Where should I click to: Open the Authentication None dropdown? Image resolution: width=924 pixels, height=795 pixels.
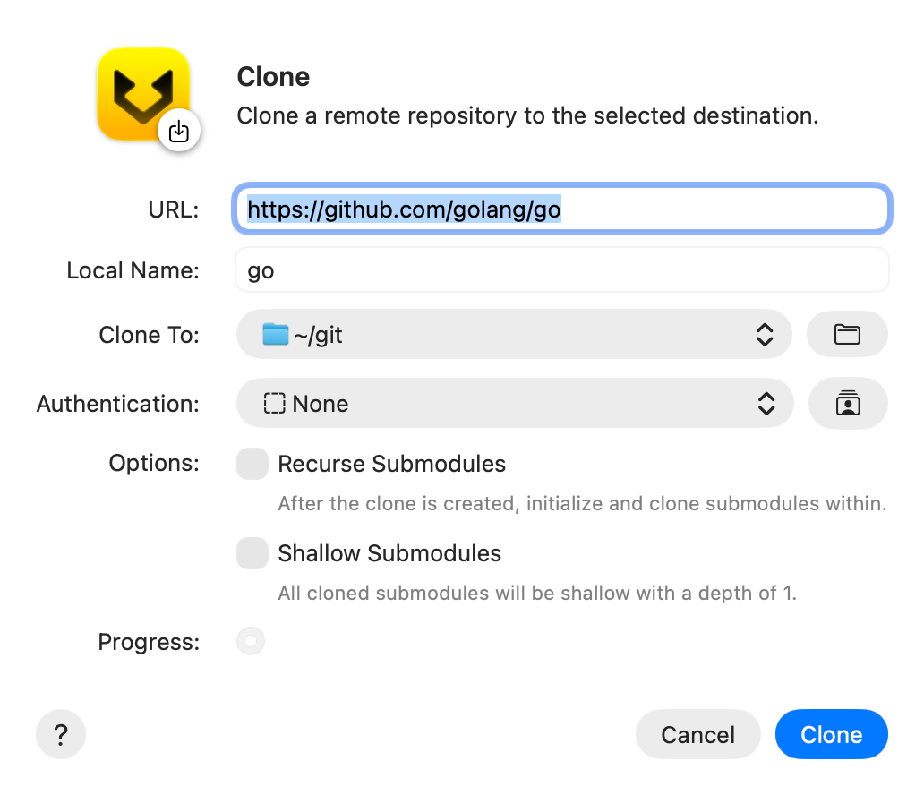[515, 404]
